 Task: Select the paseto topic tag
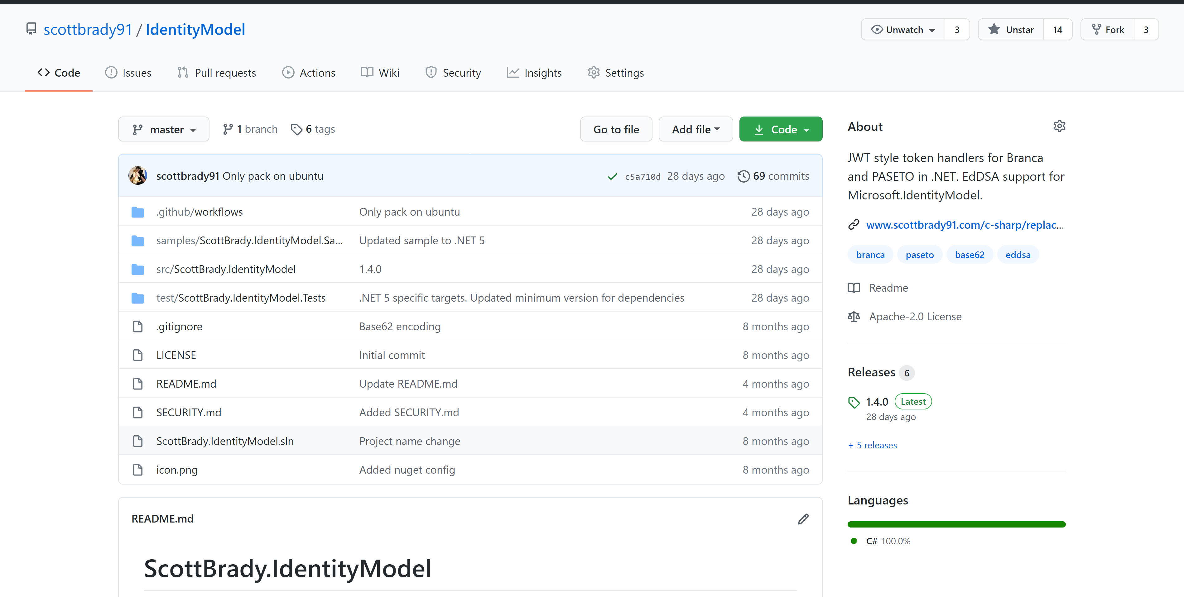(919, 255)
